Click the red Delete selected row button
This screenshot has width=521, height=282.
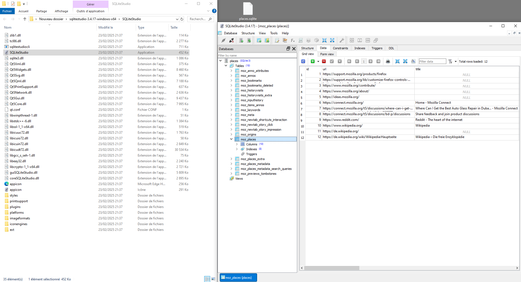[324, 61]
